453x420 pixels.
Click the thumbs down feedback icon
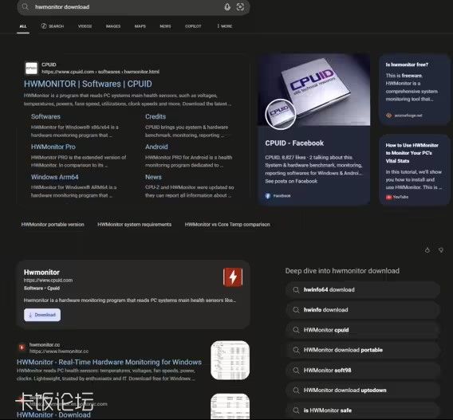pos(441,250)
